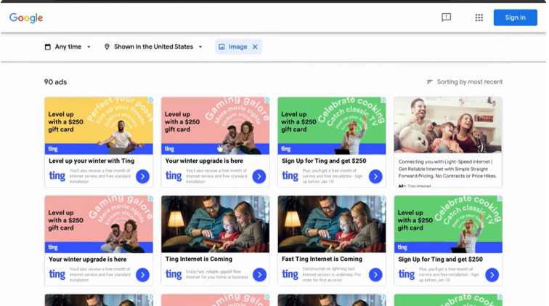Click Fast Ting Internet is Coming headline
549x306 pixels.
pos(322,259)
